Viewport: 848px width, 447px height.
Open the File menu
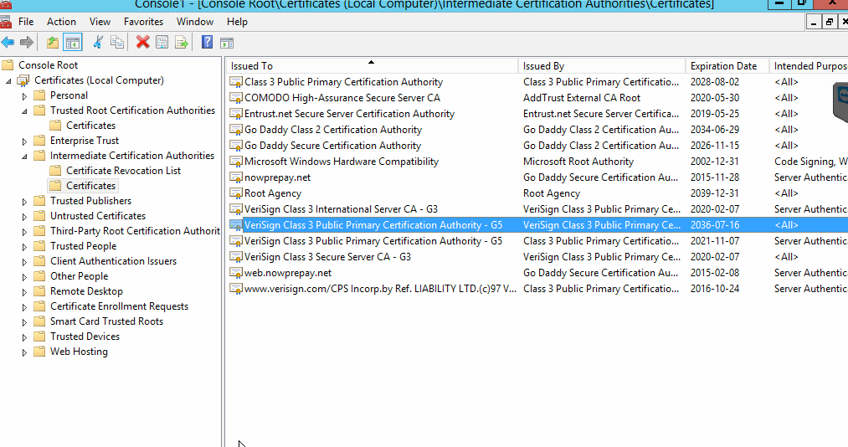26,22
